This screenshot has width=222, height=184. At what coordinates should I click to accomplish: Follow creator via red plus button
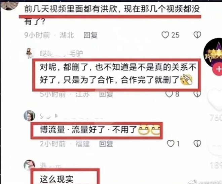point(218,69)
